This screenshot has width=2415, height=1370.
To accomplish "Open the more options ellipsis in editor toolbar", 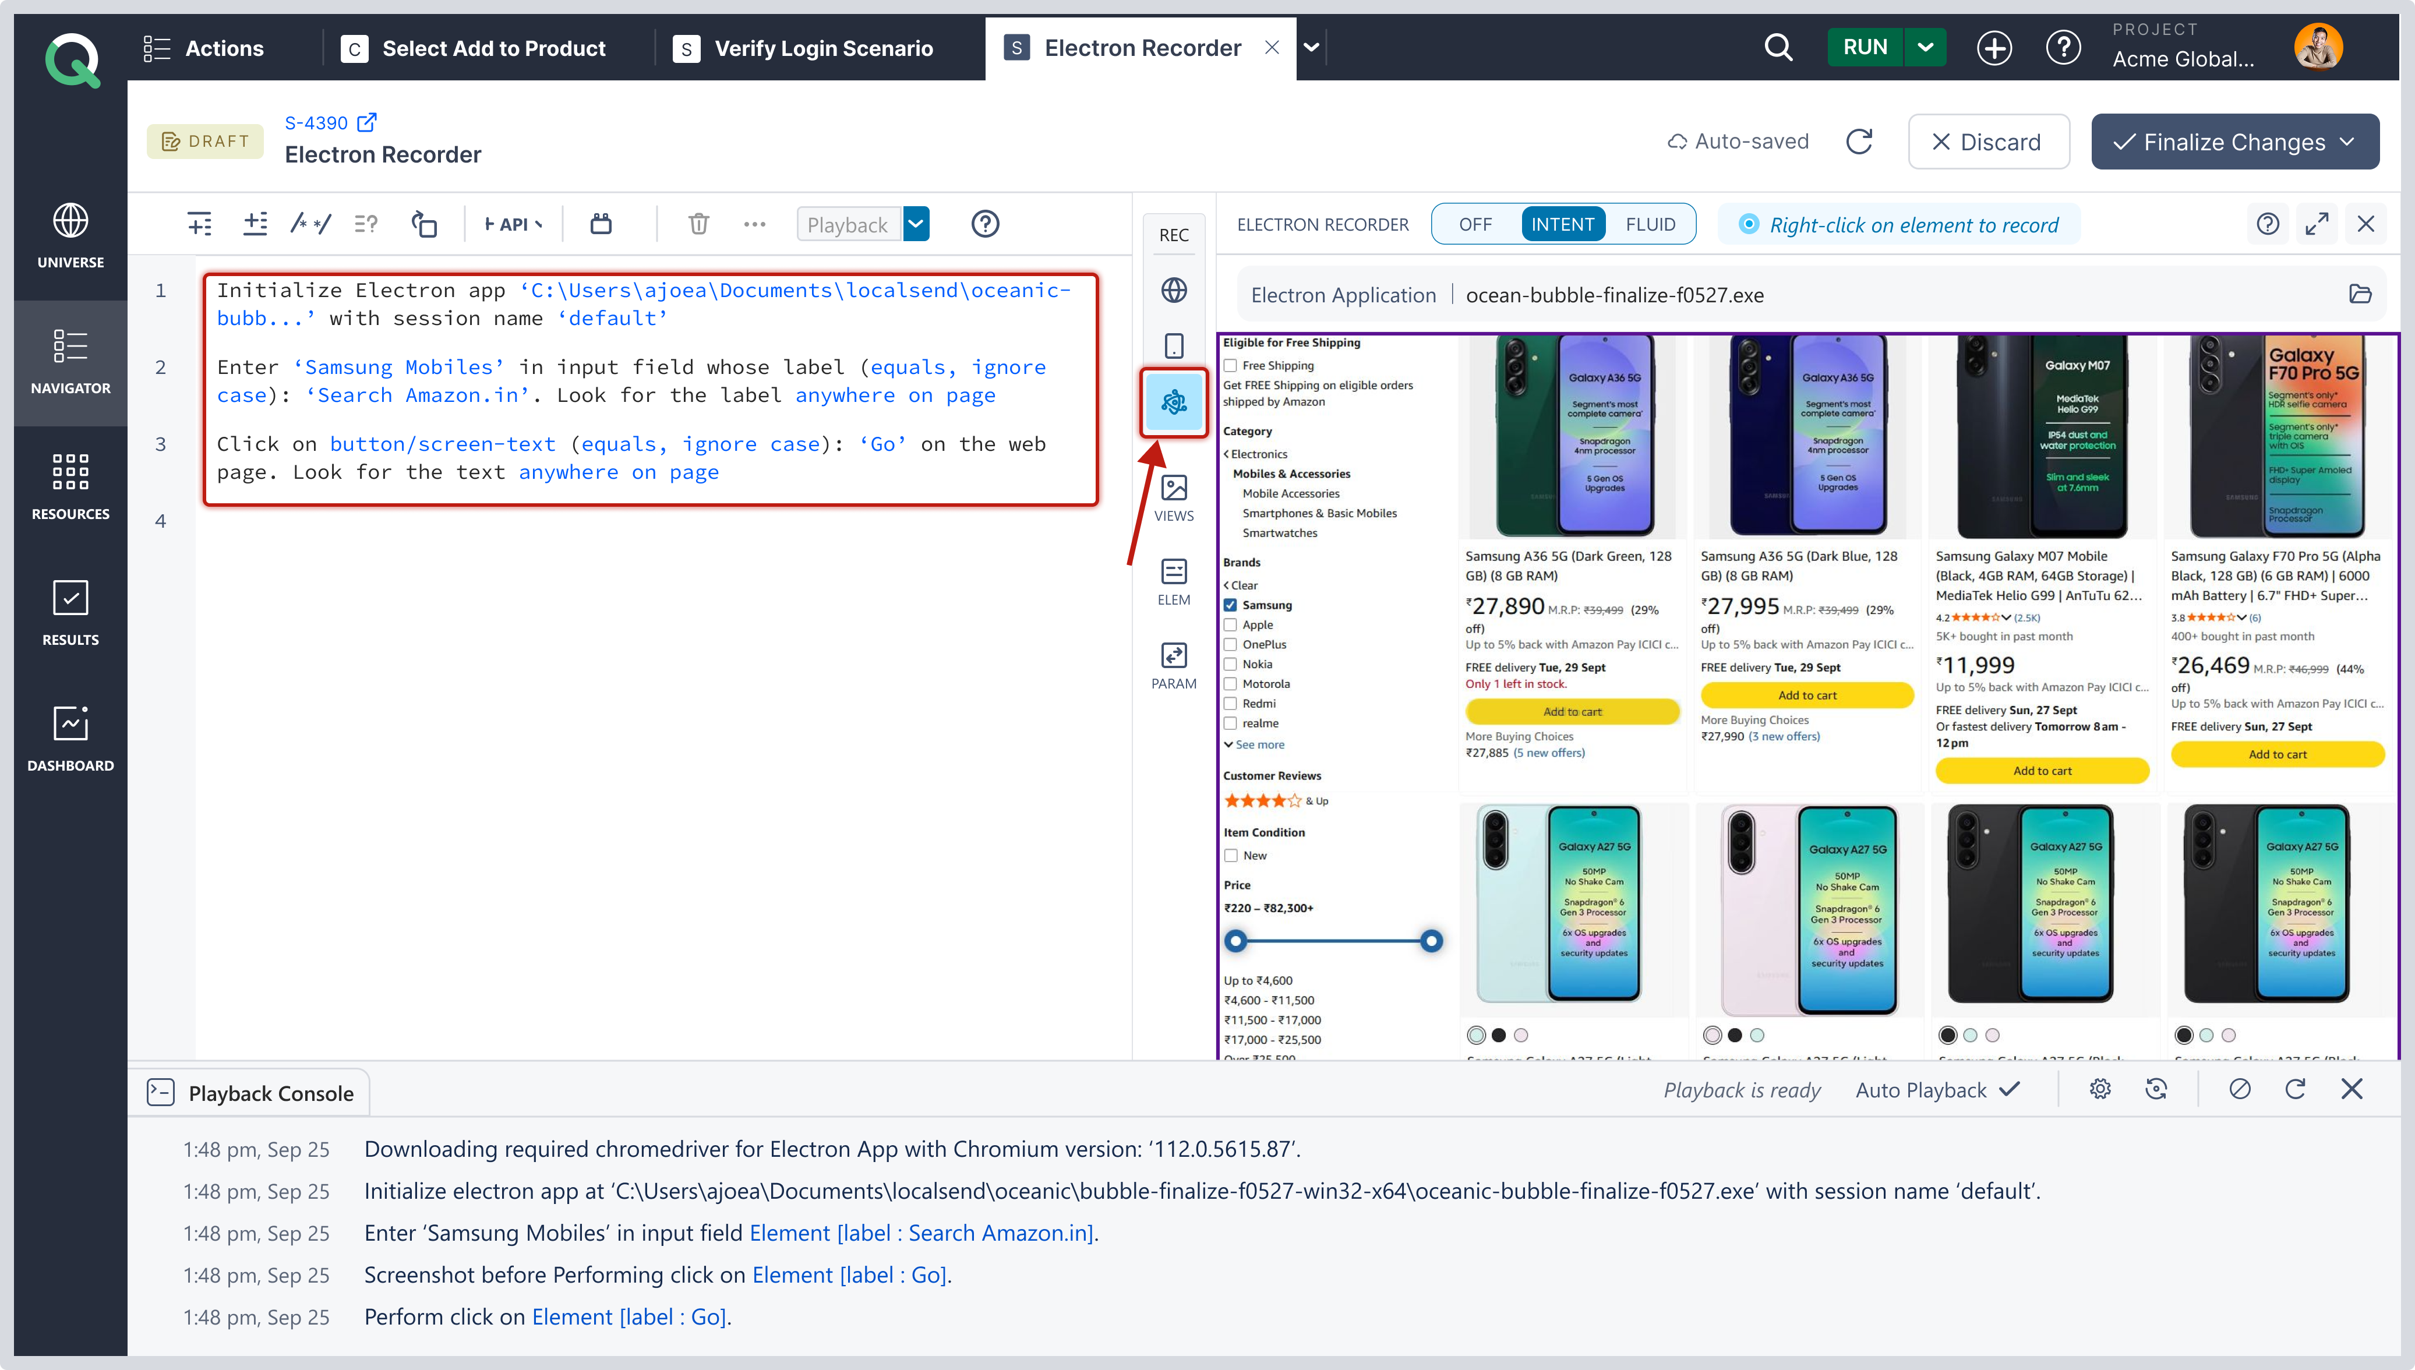I will tap(754, 224).
